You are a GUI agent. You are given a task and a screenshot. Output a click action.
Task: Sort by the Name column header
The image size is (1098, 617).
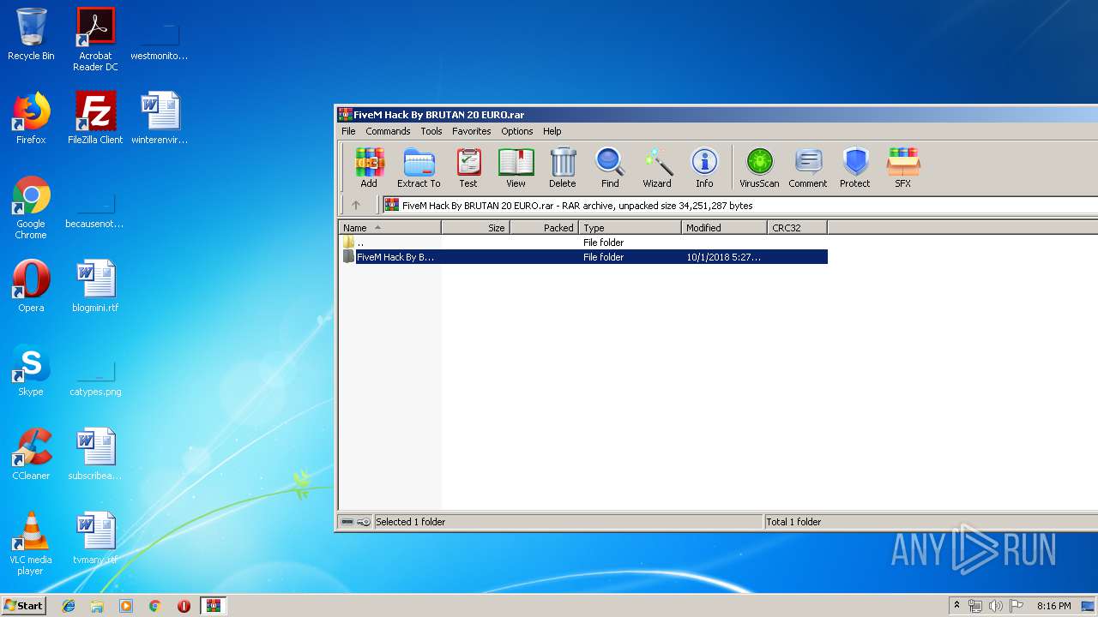click(390, 228)
